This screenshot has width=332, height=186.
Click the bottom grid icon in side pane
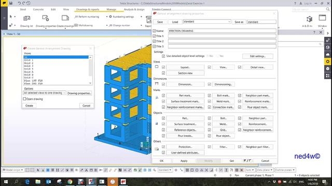tap(327, 75)
